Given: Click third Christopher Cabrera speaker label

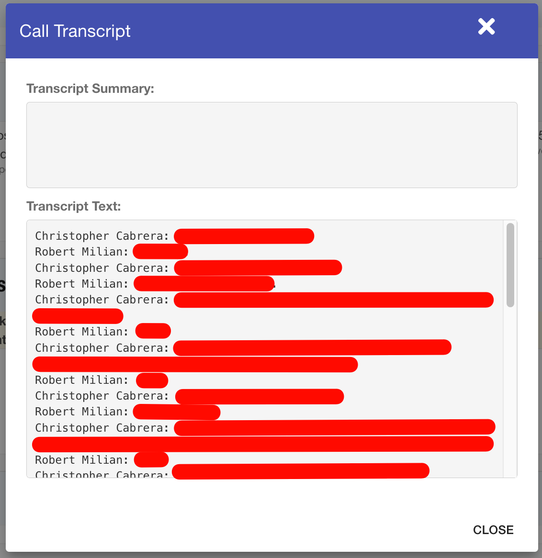Looking at the screenshot, I should 102,300.
